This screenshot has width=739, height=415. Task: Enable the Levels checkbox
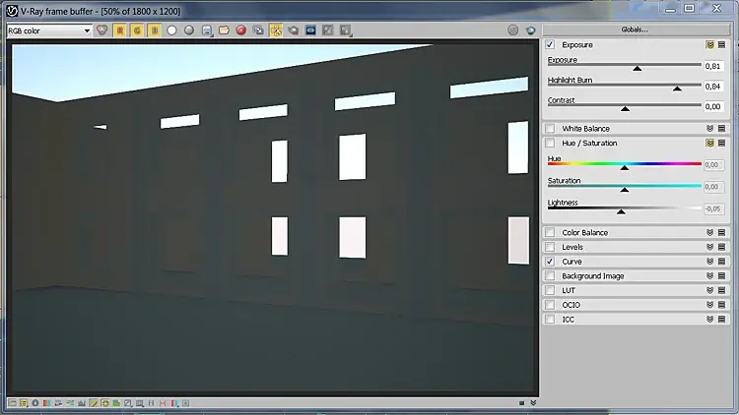(x=550, y=247)
